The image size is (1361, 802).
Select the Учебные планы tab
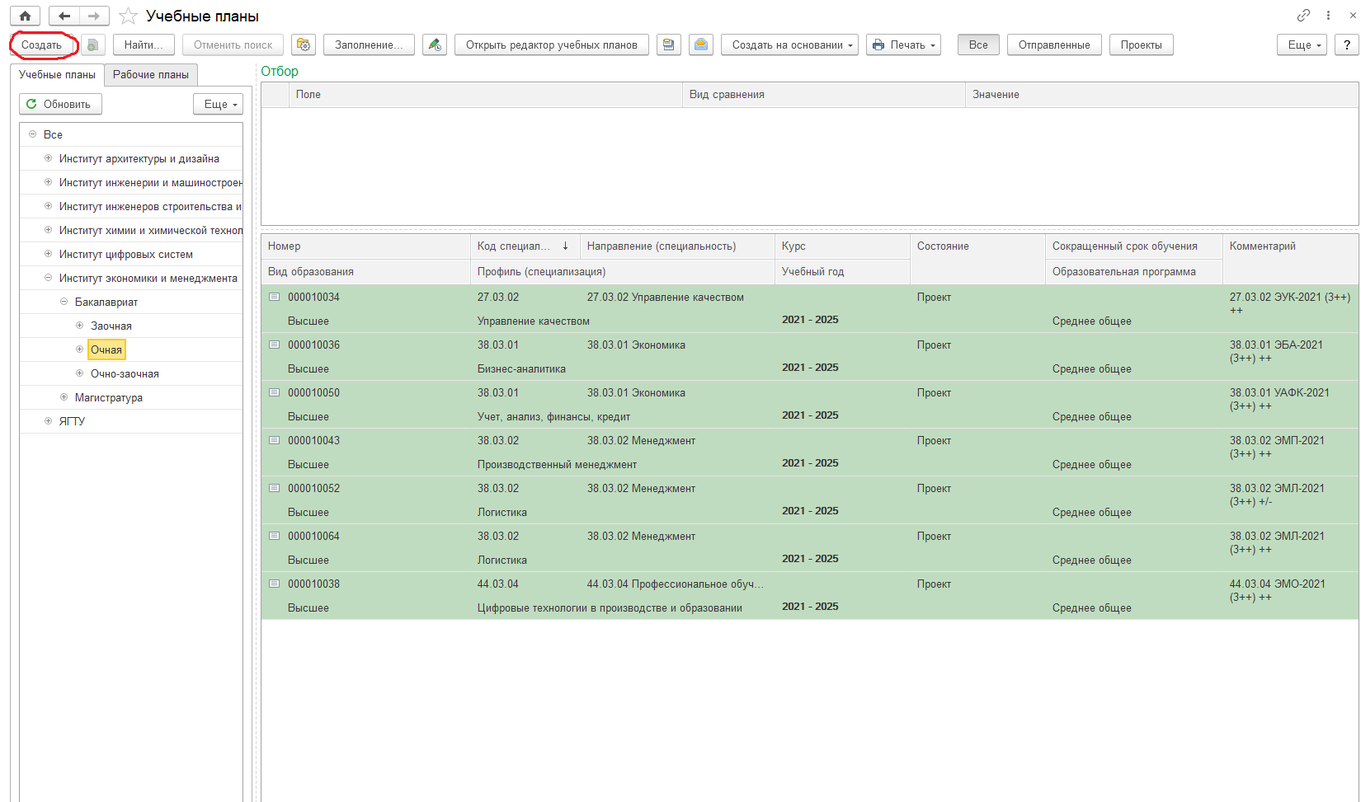(57, 75)
